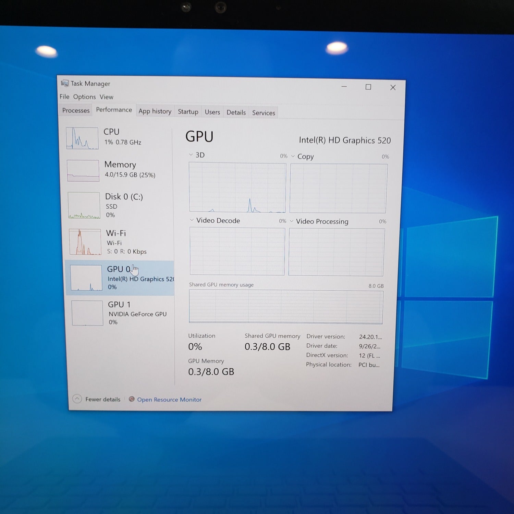Click the Open Resource Monitor link
Screen dimensions: 514x514
169,400
